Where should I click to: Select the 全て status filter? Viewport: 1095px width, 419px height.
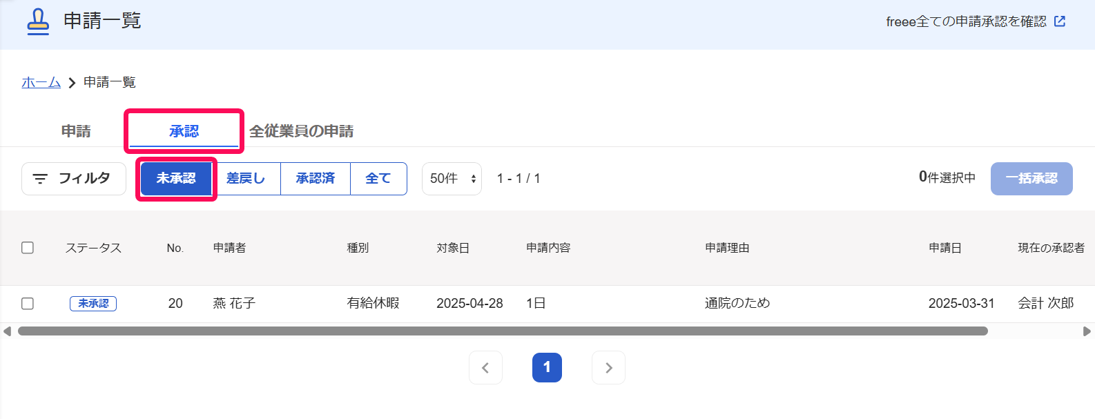(x=378, y=179)
